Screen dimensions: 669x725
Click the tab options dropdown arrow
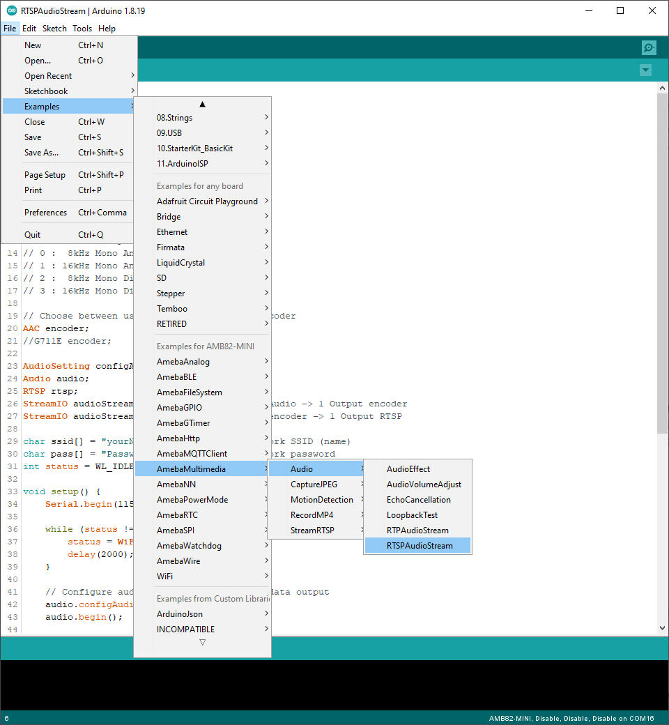point(645,70)
